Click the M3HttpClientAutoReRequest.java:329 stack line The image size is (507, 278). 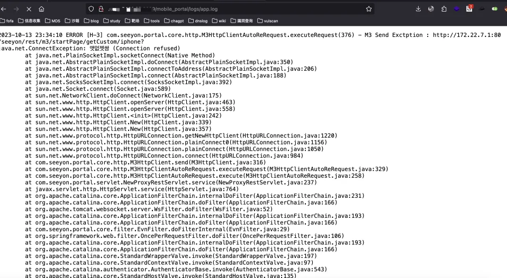click(x=206, y=169)
